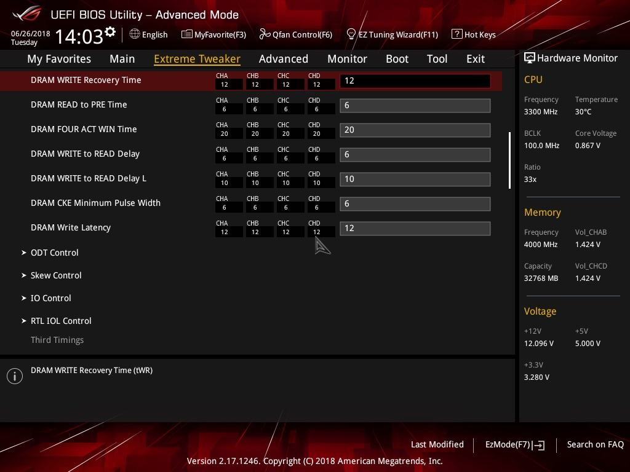Click DRAM Write Latency input field
Viewport: 630px width, 472px height.
pos(415,229)
